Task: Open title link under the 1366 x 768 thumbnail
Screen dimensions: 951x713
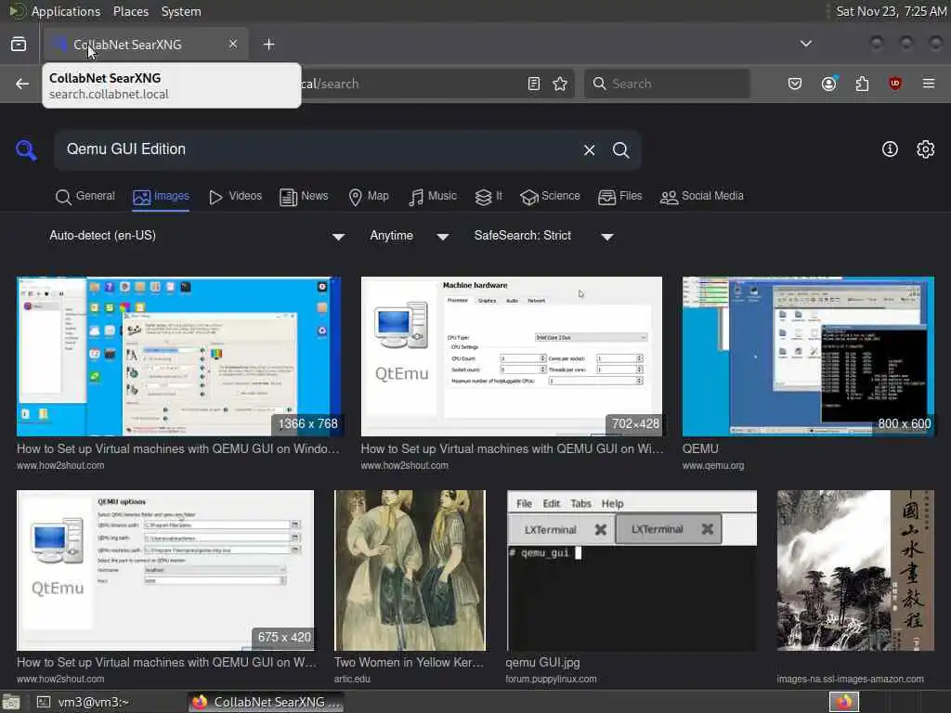Action: [x=177, y=449]
